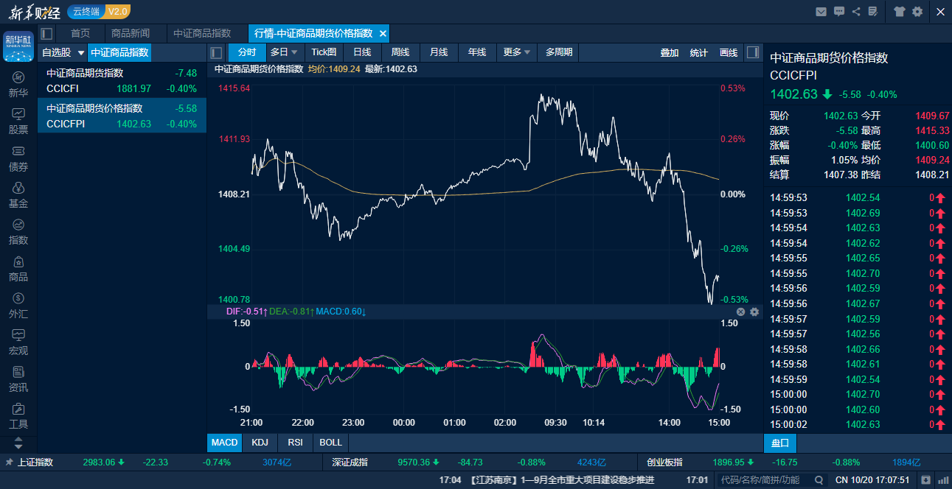Click the Xinhua News Agency logo

click(18, 45)
